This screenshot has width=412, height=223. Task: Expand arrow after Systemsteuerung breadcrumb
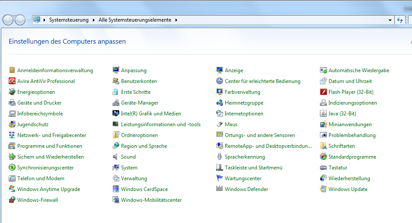[93, 20]
